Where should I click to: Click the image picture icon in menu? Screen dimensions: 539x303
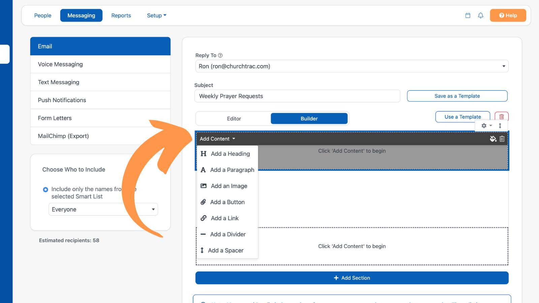tap(203, 186)
